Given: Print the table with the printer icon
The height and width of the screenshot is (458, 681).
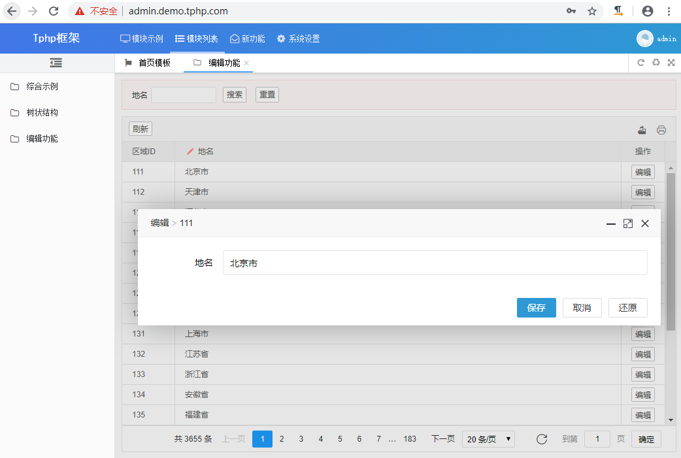Looking at the screenshot, I should 661,130.
